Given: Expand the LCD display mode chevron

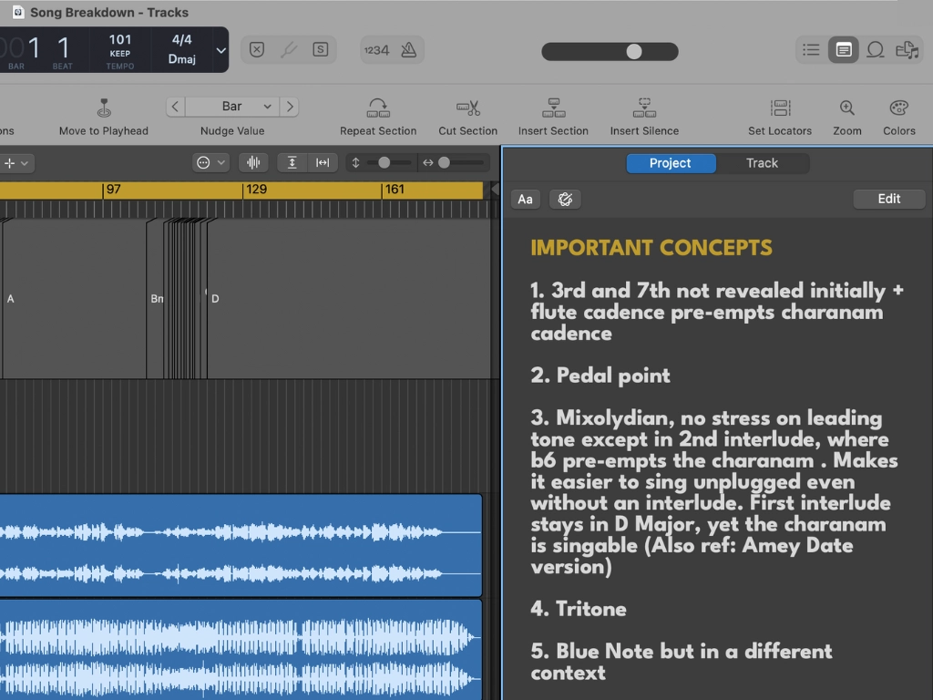Looking at the screenshot, I should click(220, 50).
